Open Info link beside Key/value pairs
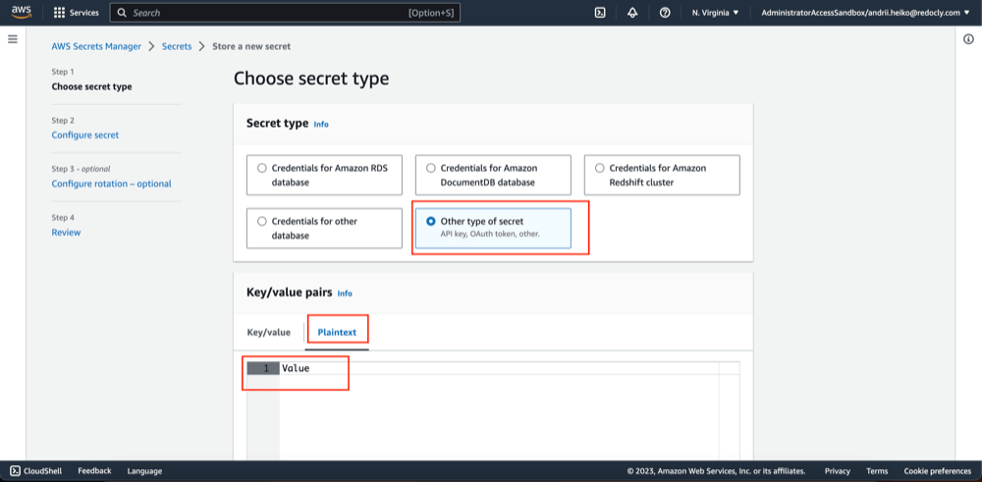The height and width of the screenshot is (482, 982). [345, 293]
